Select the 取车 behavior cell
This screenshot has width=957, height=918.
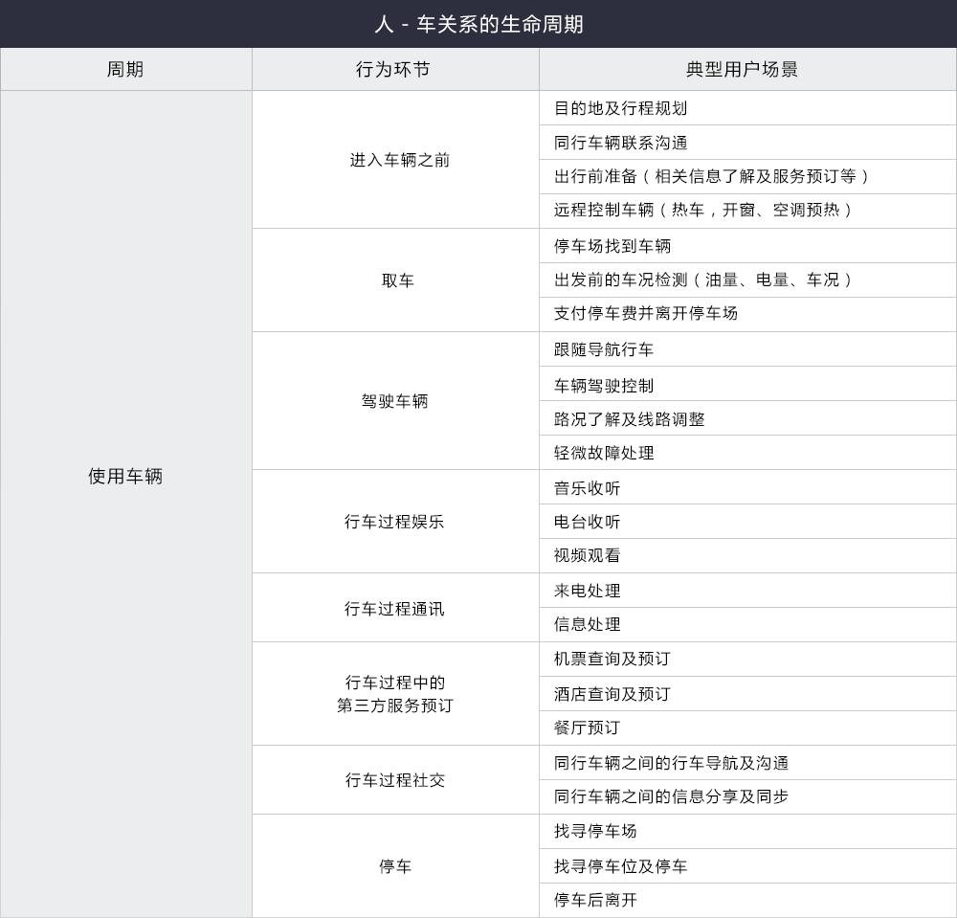coord(397,280)
